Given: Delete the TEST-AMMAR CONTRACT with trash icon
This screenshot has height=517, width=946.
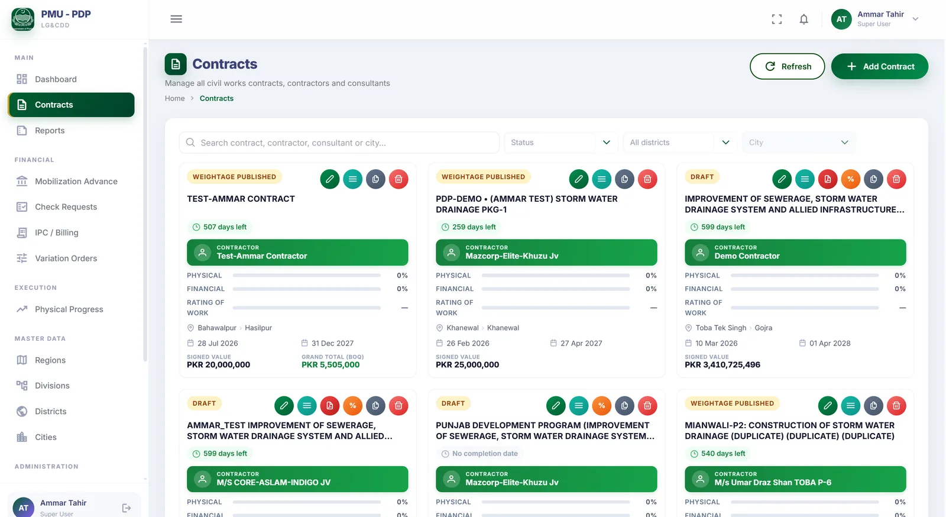Looking at the screenshot, I should (399, 179).
